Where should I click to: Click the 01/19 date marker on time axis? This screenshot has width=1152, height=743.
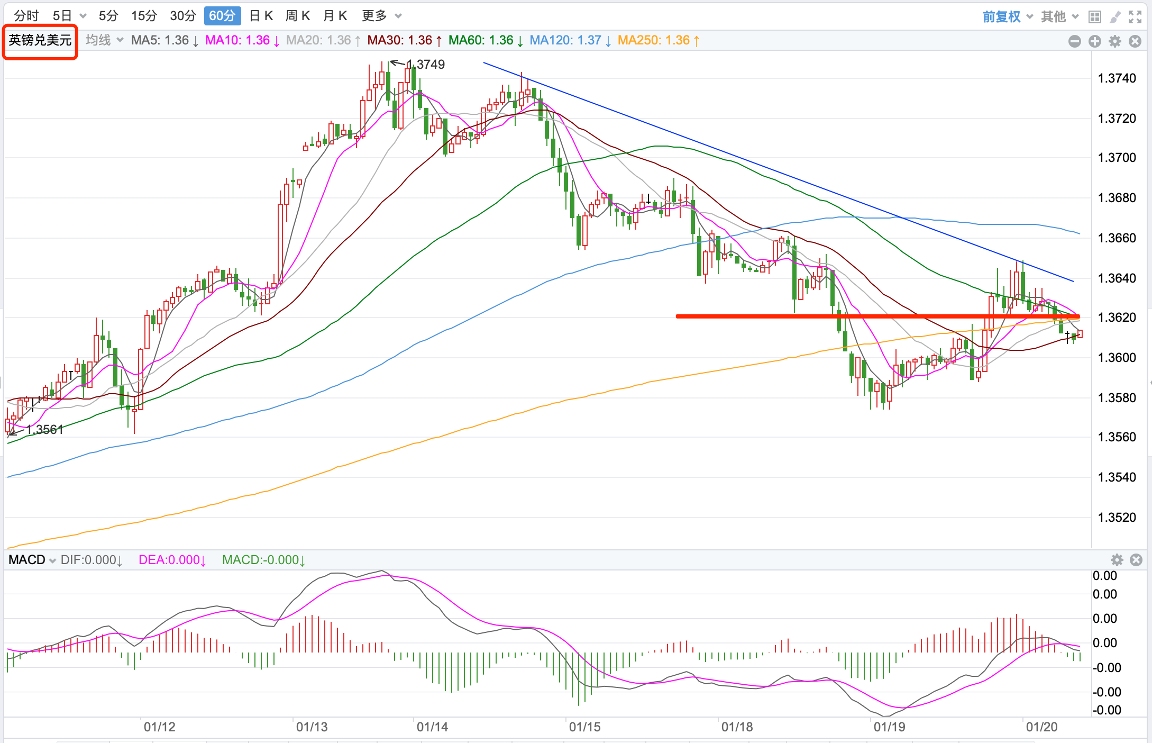point(890,727)
